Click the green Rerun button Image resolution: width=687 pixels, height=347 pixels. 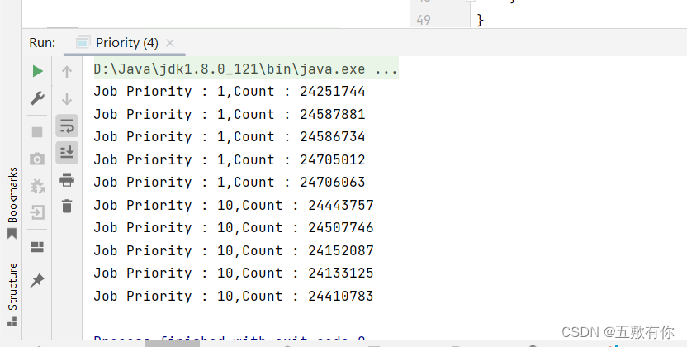38,71
